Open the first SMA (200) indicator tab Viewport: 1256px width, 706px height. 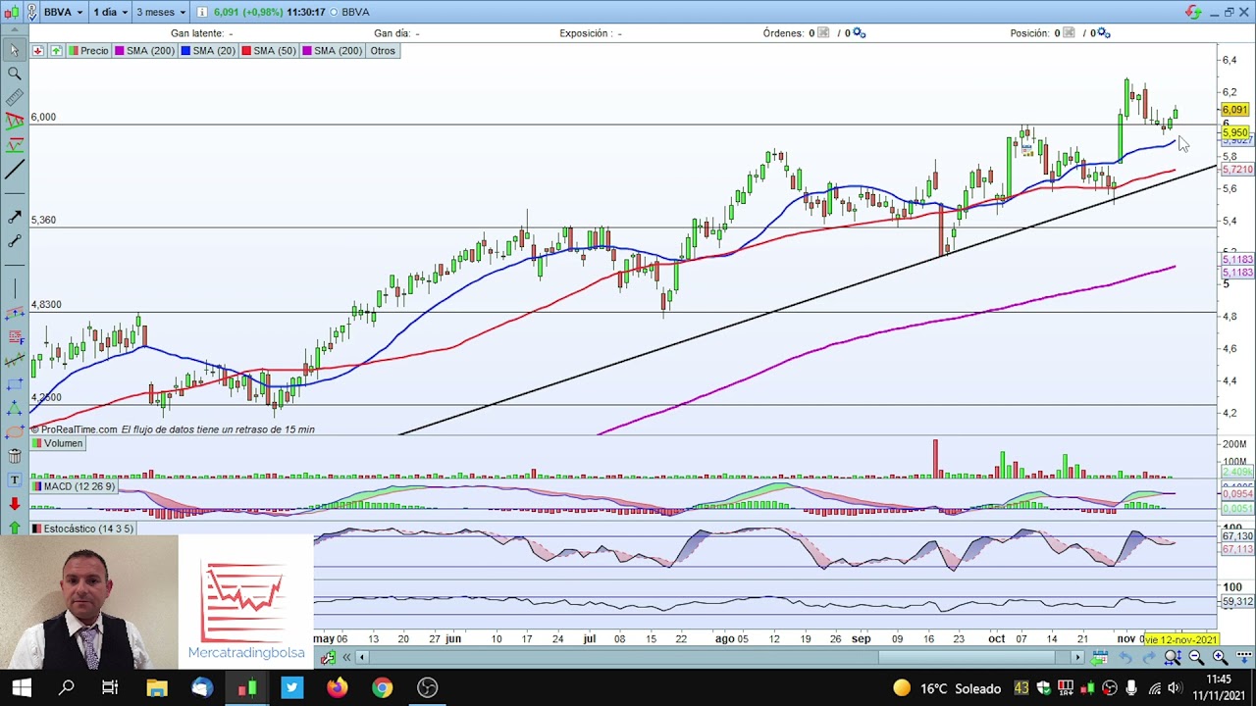144,51
